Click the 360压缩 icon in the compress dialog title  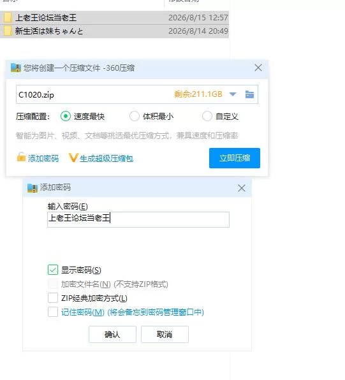pos(16,68)
